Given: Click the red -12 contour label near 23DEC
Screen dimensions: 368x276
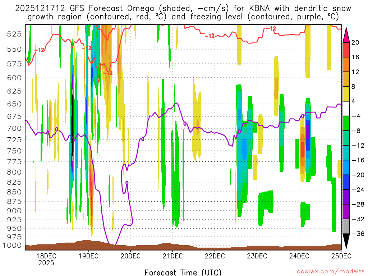Looking at the screenshot, I should [271, 29].
